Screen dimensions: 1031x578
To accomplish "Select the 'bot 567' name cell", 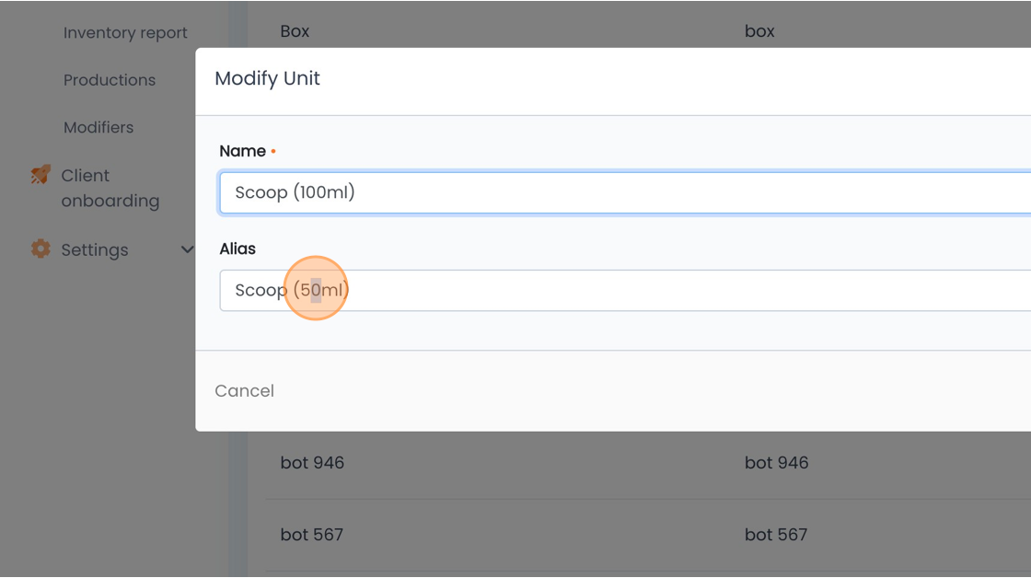I will (312, 534).
